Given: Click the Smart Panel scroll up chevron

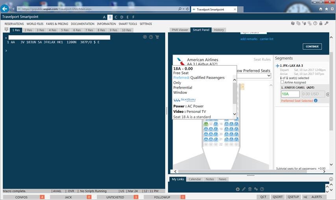Looking at the screenshot, I should 331,37.
